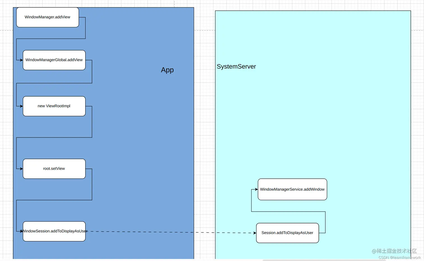Click the SystemServer container label

[x=236, y=67]
